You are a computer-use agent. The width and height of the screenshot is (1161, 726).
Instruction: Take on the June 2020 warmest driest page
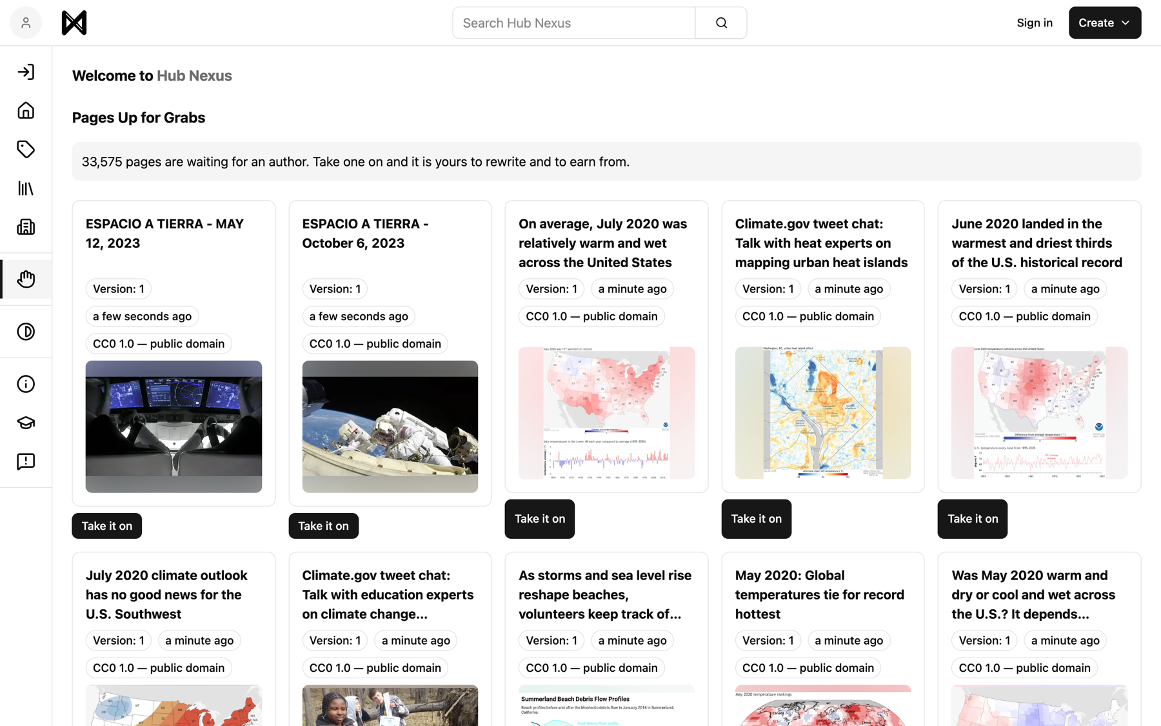[x=973, y=519]
